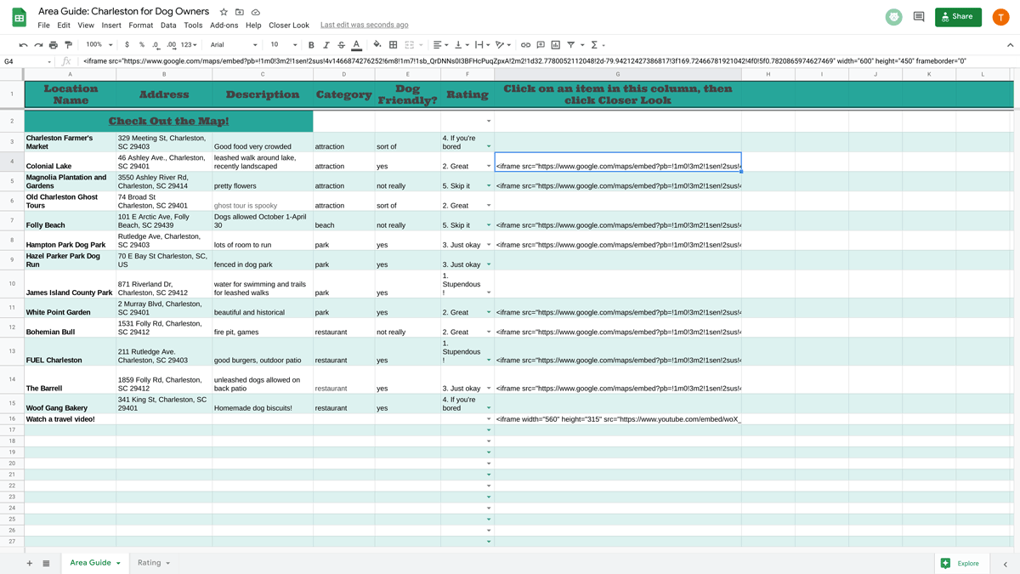Image resolution: width=1020 pixels, height=574 pixels.
Task: Switch to the Rating sheet tab
Action: click(x=153, y=563)
